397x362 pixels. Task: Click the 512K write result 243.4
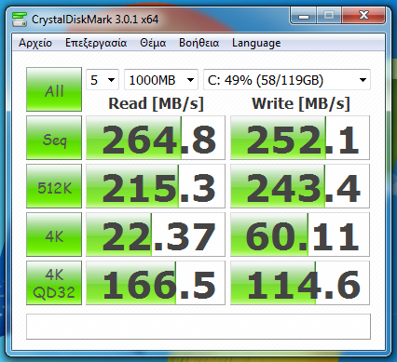(300, 186)
